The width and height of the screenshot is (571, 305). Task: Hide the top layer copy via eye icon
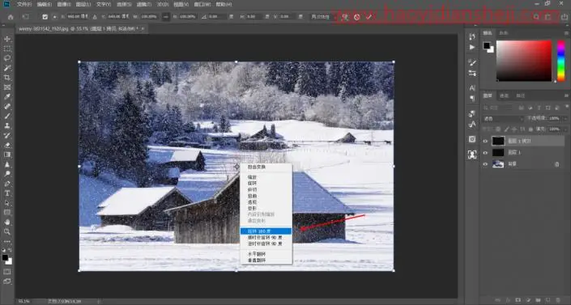[485, 142]
